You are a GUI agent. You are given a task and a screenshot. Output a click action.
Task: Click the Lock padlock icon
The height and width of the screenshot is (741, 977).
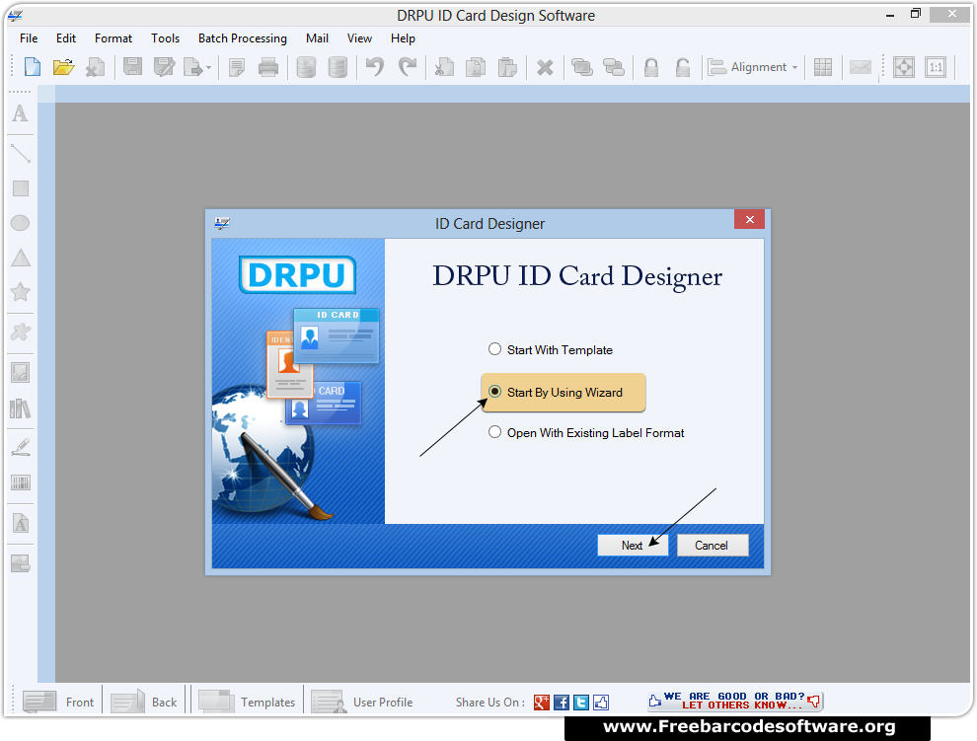[x=651, y=67]
